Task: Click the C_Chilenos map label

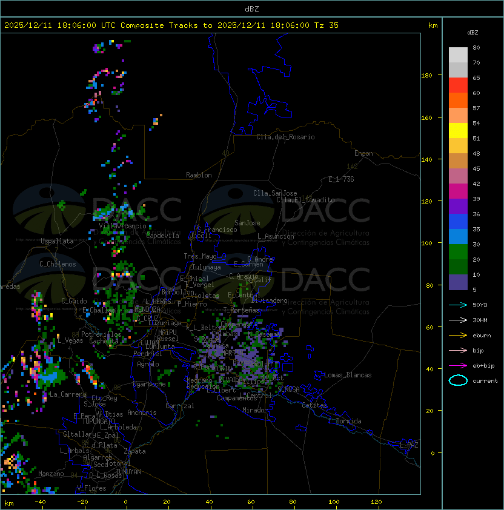Action: [x=58, y=264]
